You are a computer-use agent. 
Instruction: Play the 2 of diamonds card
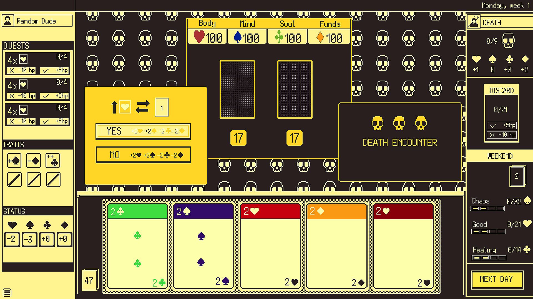[337, 246]
